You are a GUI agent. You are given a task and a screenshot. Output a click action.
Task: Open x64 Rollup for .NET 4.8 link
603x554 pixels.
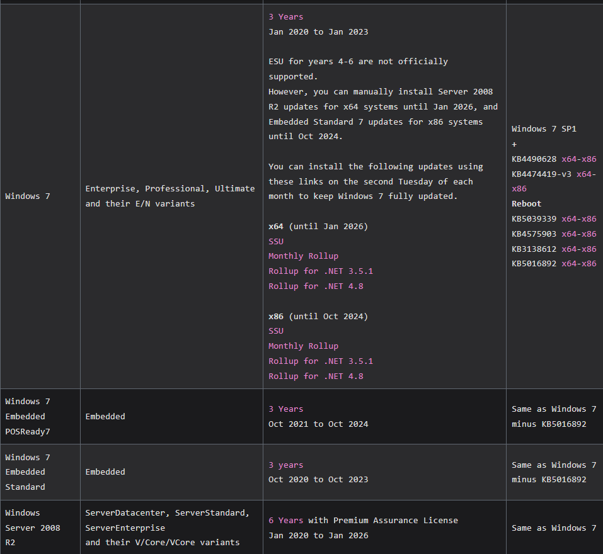[316, 286]
